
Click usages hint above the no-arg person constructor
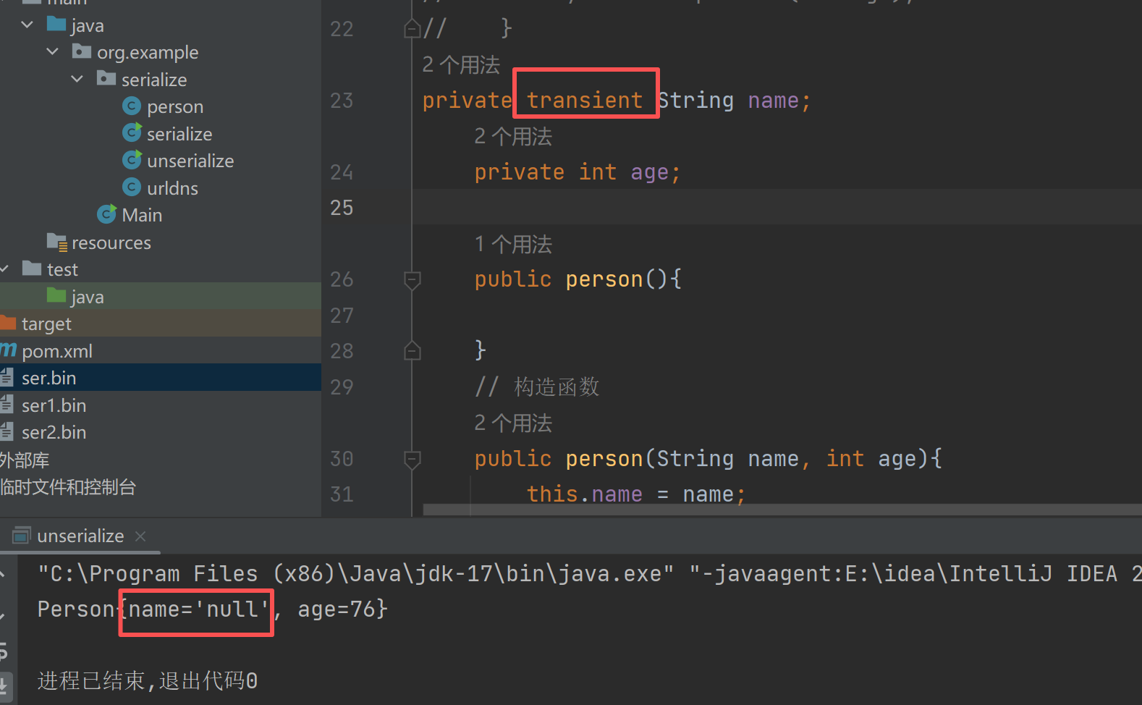pyautogui.click(x=513, y=245)
